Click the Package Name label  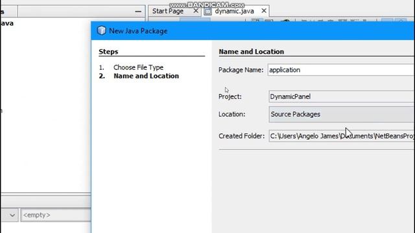pyautogui.click(x=241, y=70)
